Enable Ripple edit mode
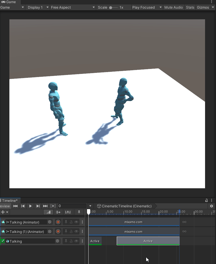This screenshot has height=264, width=216. coord(58,212)
